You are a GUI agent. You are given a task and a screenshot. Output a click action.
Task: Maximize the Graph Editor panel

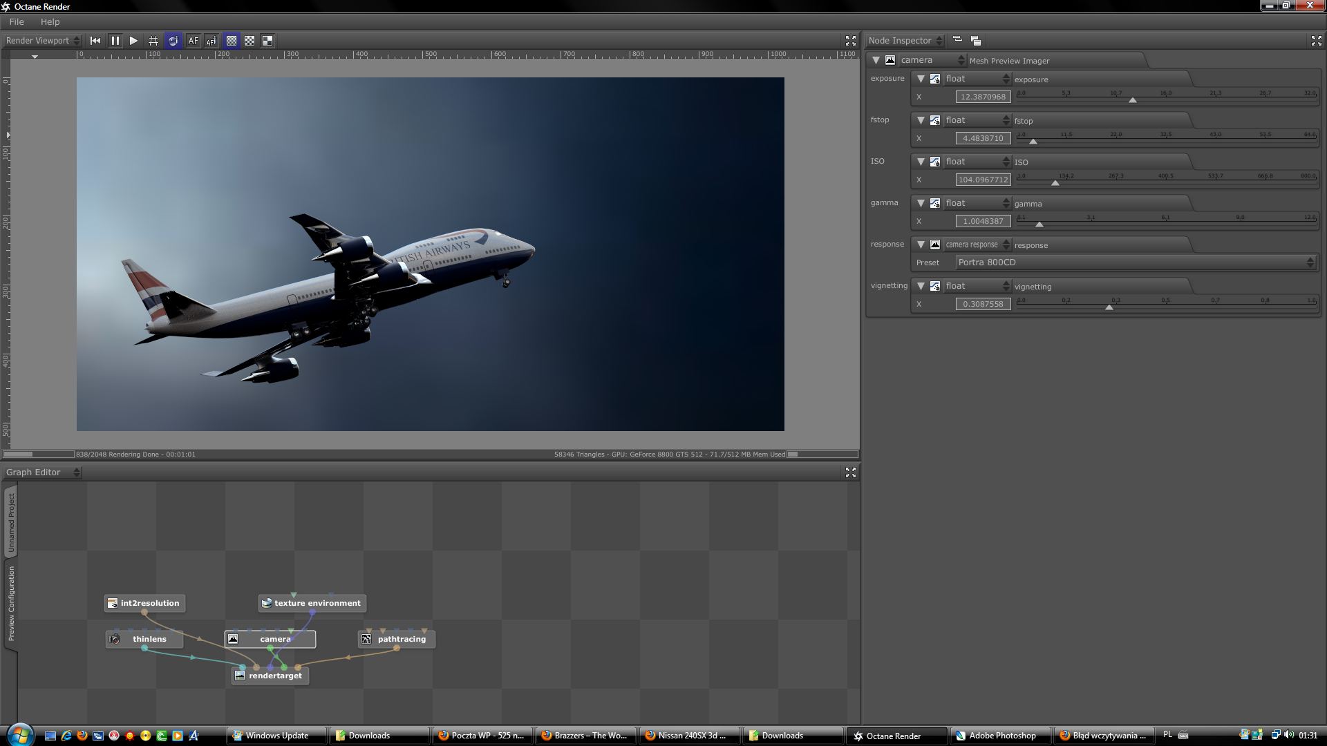tap(851, 472)
